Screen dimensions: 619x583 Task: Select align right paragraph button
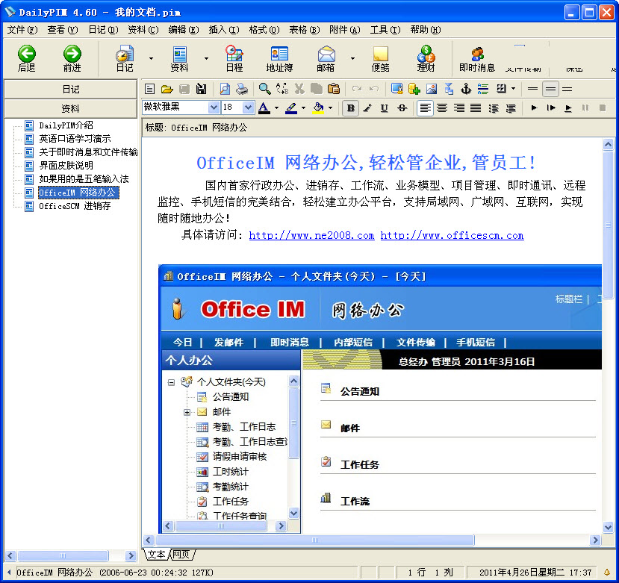(458, 108)
